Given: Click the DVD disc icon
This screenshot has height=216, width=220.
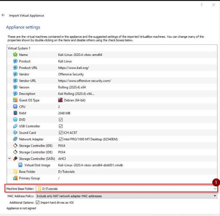Looking at the screenshot, I should [x=15, y=119].
